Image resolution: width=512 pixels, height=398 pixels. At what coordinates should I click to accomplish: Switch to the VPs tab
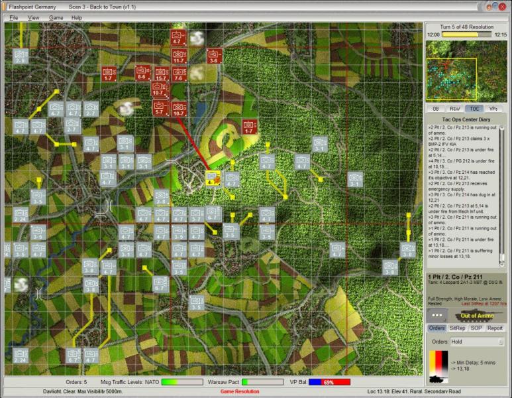tap(493, 108)
